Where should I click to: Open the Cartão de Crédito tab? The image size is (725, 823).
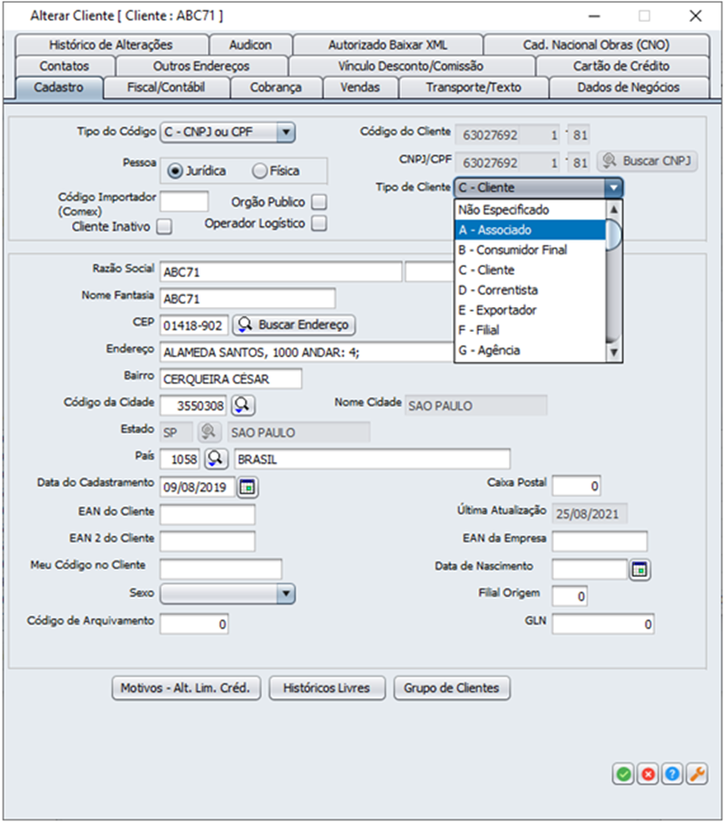[622, 67]
